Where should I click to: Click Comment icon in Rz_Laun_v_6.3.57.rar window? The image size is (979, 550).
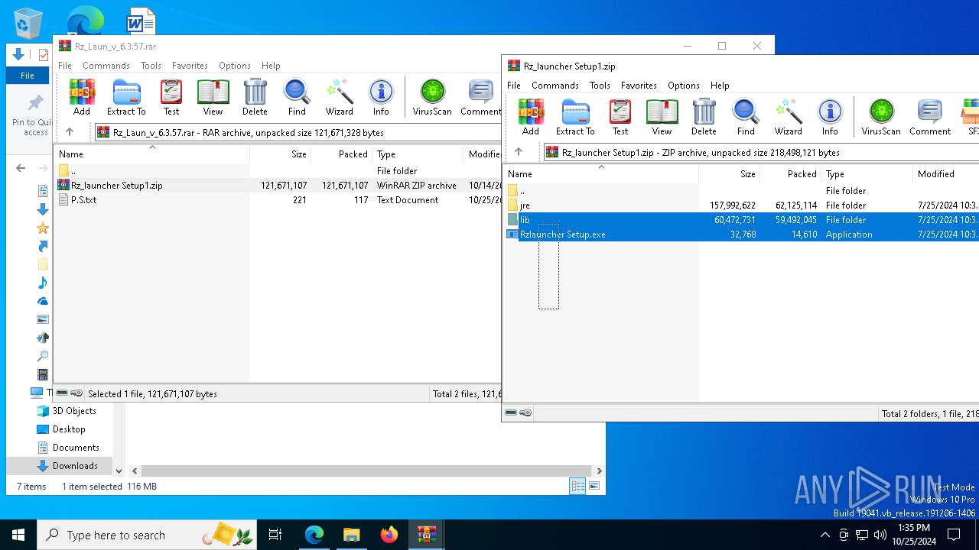(480, 97)
